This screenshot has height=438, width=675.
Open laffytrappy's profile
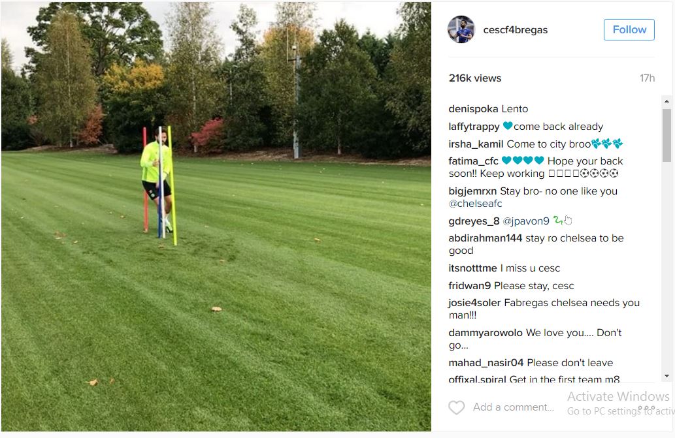point(474,127)
